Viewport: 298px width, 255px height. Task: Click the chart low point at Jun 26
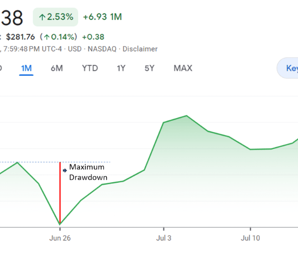pyautogui.click(x=60, y=224)
